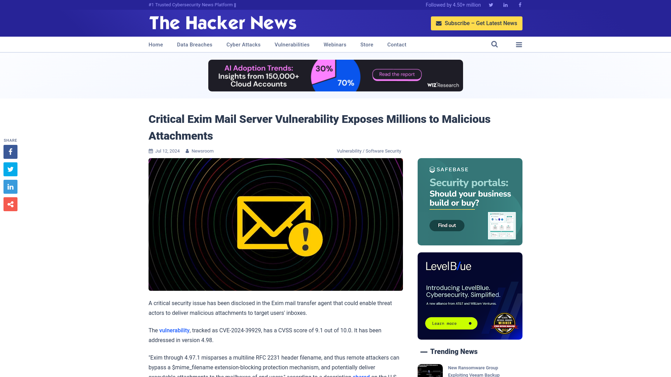Click The Hacker News Twitter icon
Image resolution: width=671 pixels, height=377 pixels.
(491, 5)
